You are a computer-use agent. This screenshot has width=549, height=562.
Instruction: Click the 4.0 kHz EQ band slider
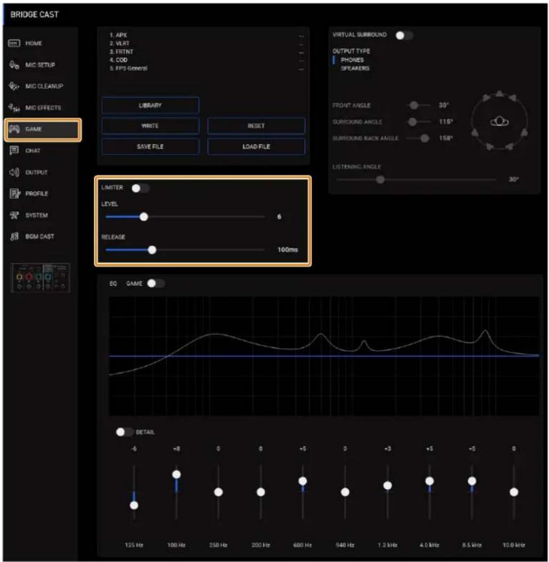pos(430,492)
